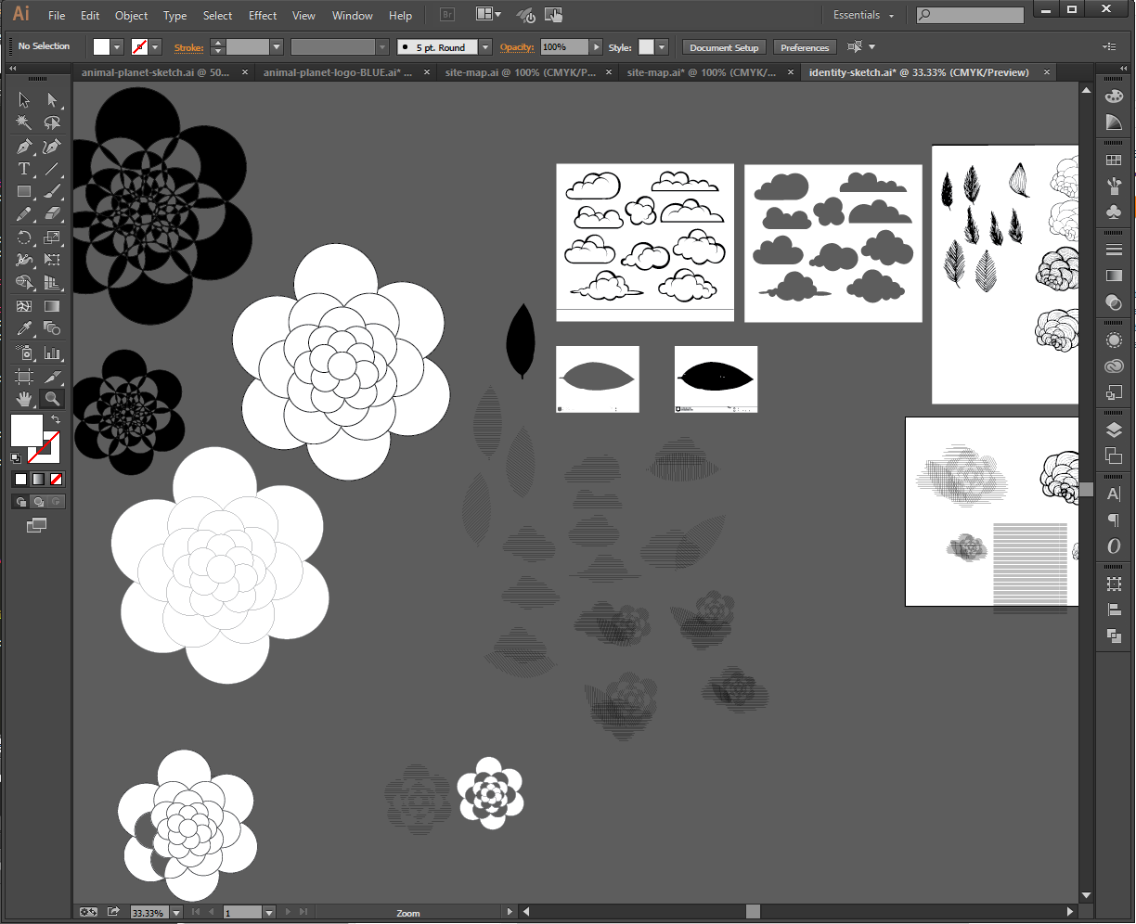
Task: Open the Symbols panel icon
Action: point(1114,212)
